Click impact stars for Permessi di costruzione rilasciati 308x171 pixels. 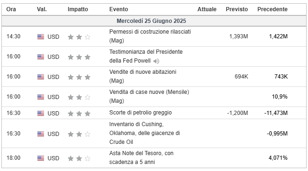click(79, 37)
